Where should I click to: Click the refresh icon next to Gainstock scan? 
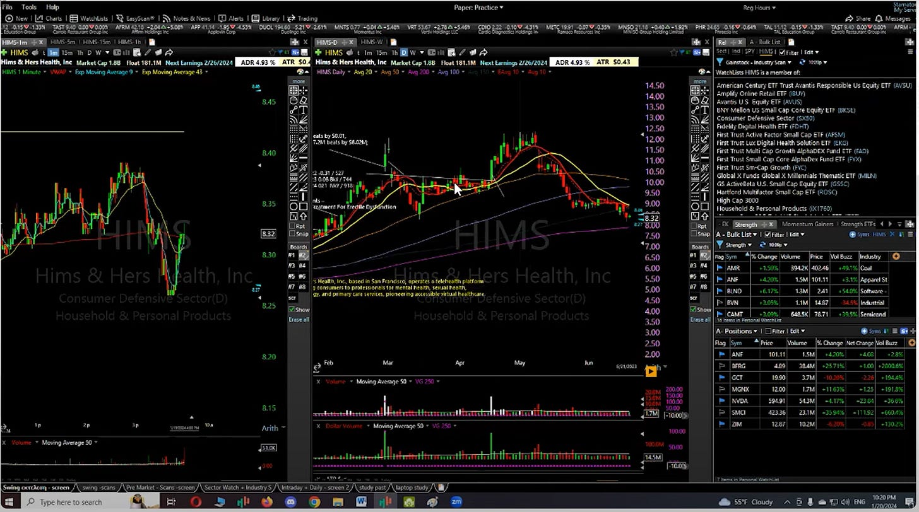802,62
